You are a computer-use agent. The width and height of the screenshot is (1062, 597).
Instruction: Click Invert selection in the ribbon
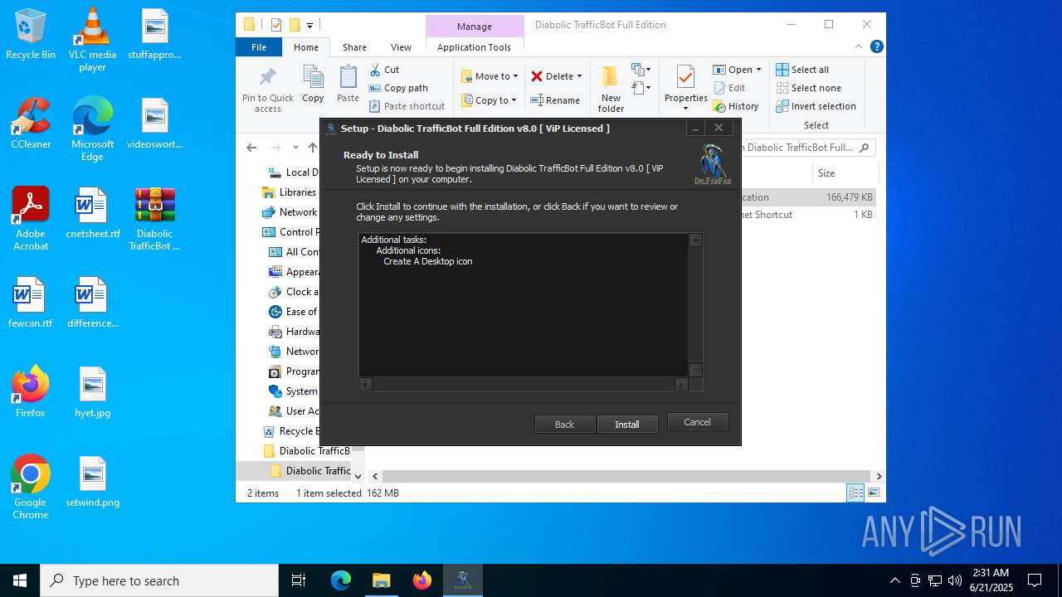tap(816, 106)
